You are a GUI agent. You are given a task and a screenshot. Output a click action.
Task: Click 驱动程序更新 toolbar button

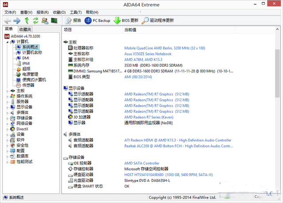157,20
